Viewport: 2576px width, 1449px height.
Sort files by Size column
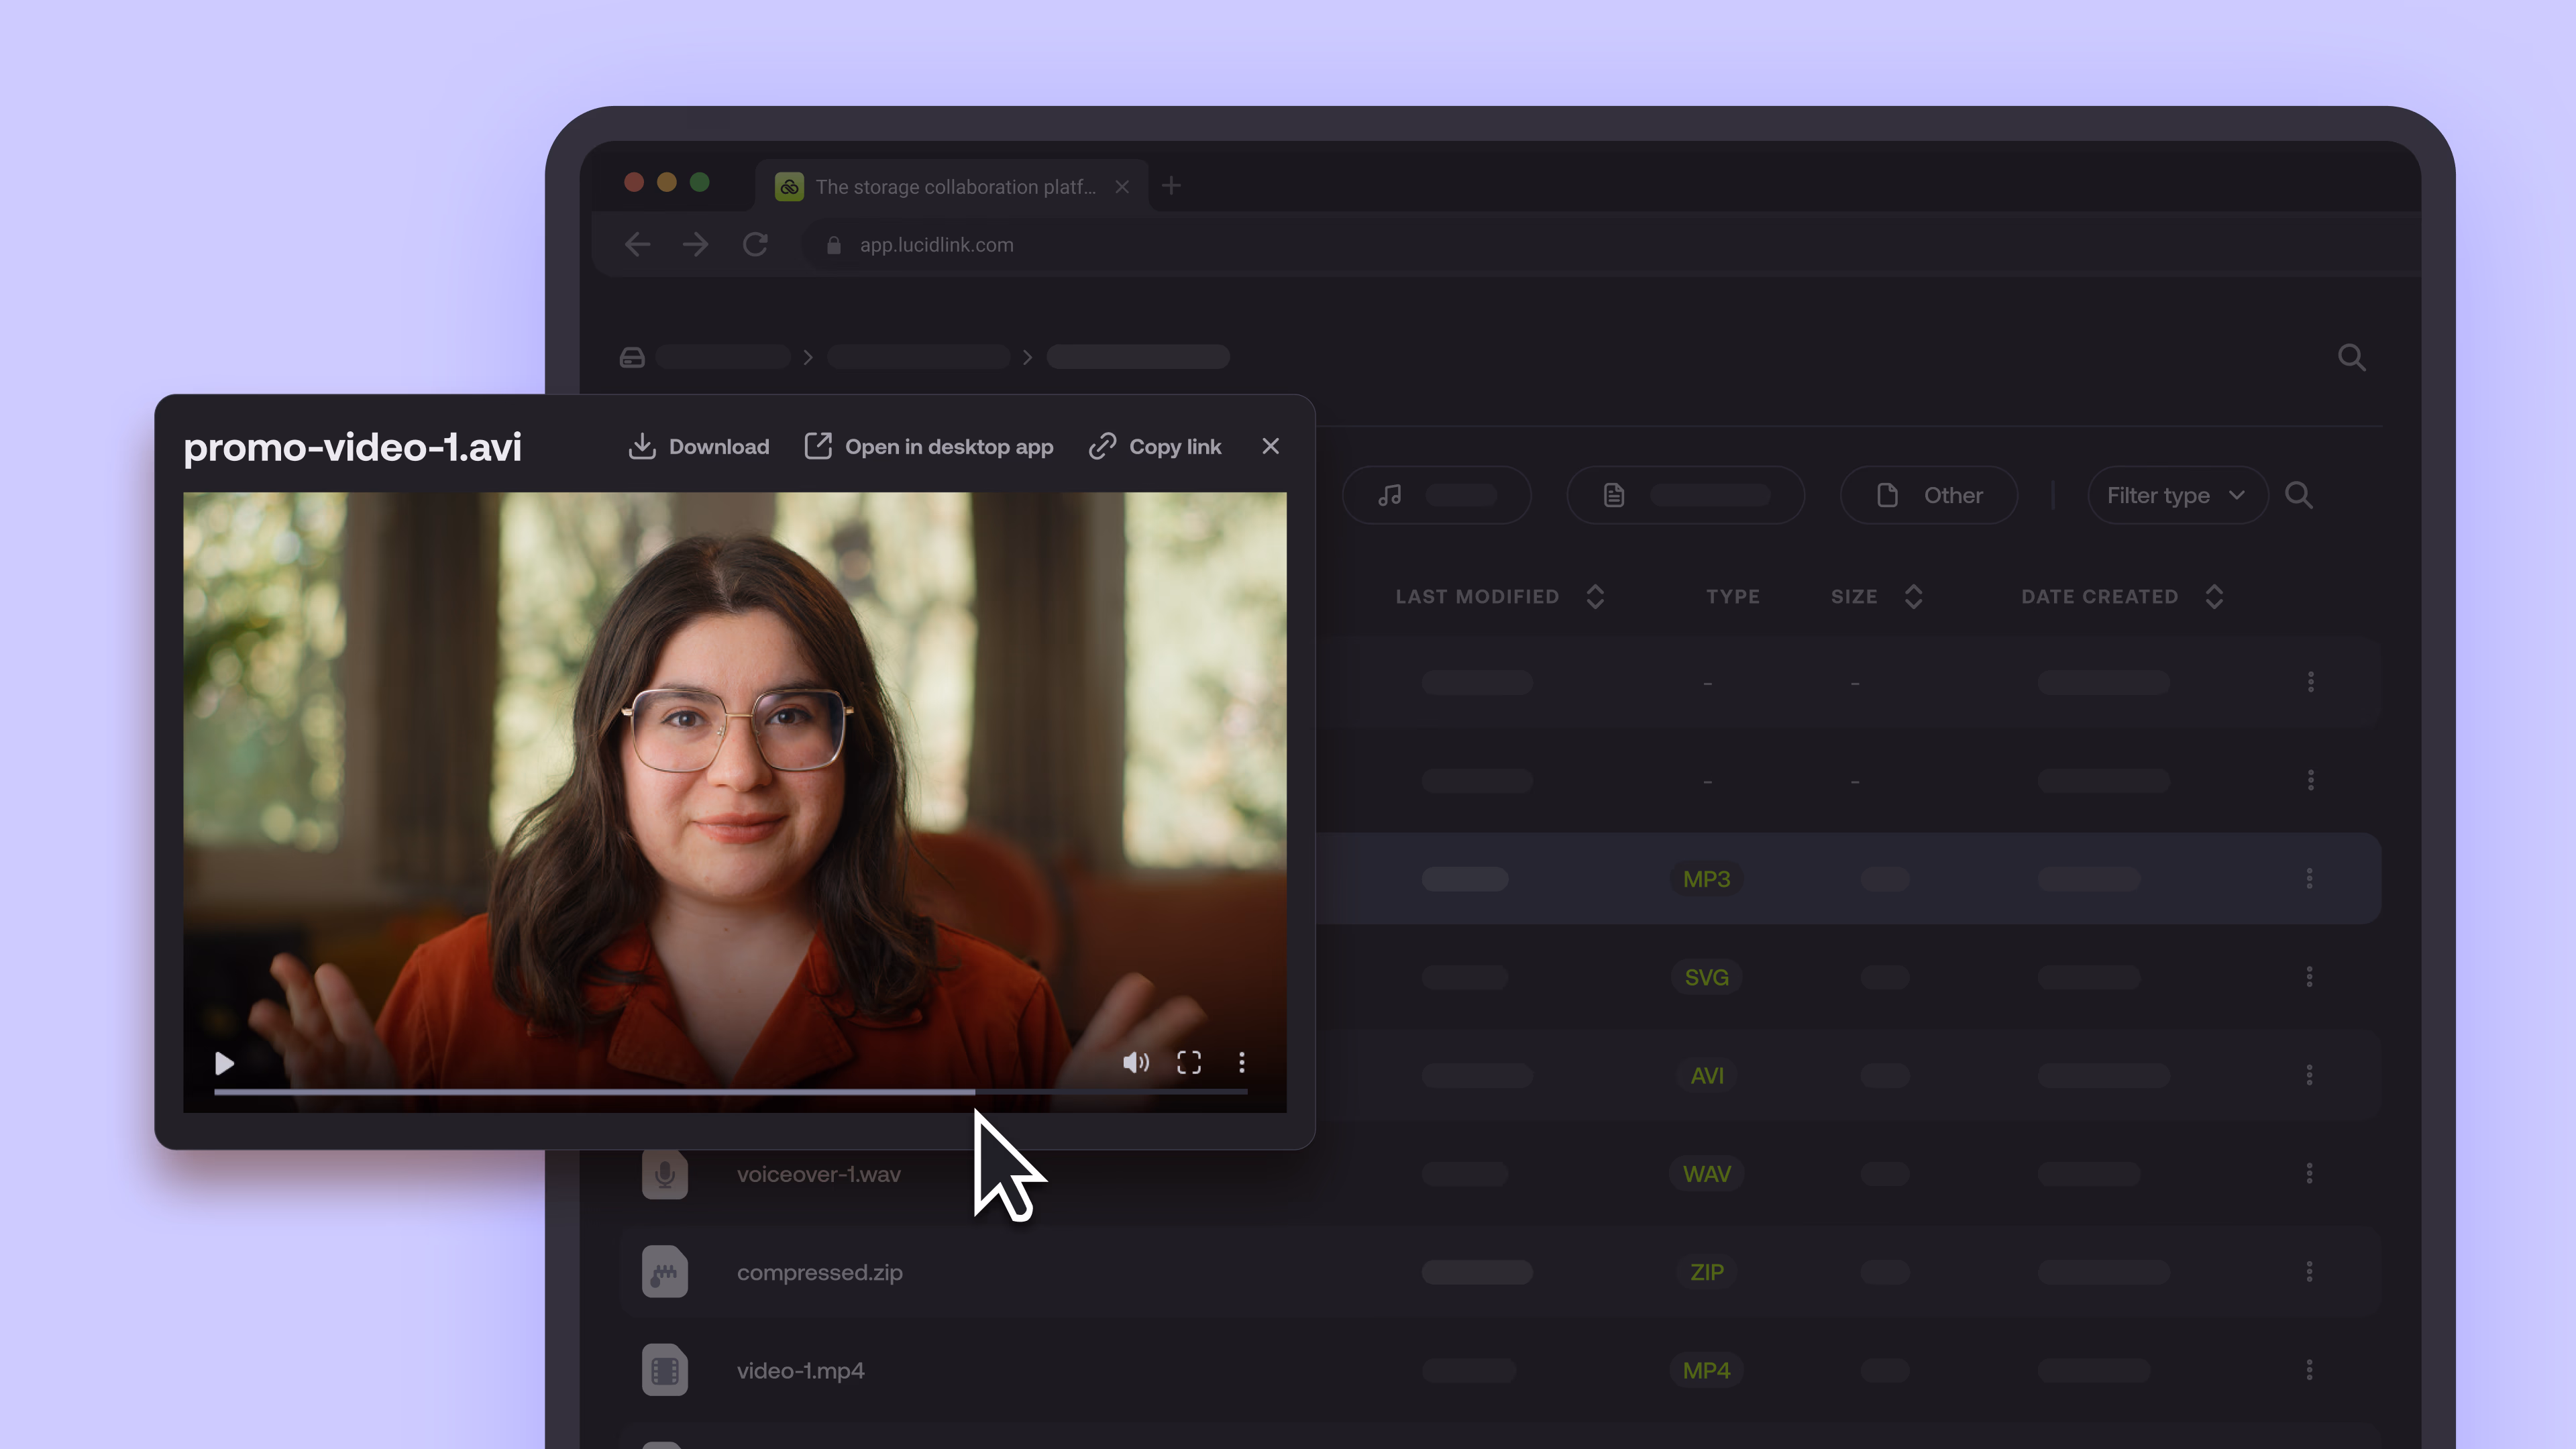(x=1913, y=597)
